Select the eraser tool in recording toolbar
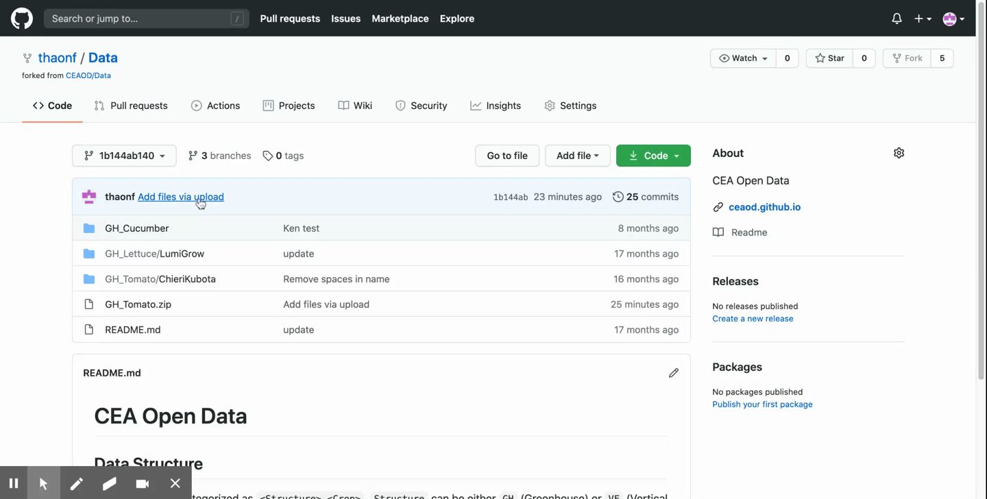 pos(110,483)
